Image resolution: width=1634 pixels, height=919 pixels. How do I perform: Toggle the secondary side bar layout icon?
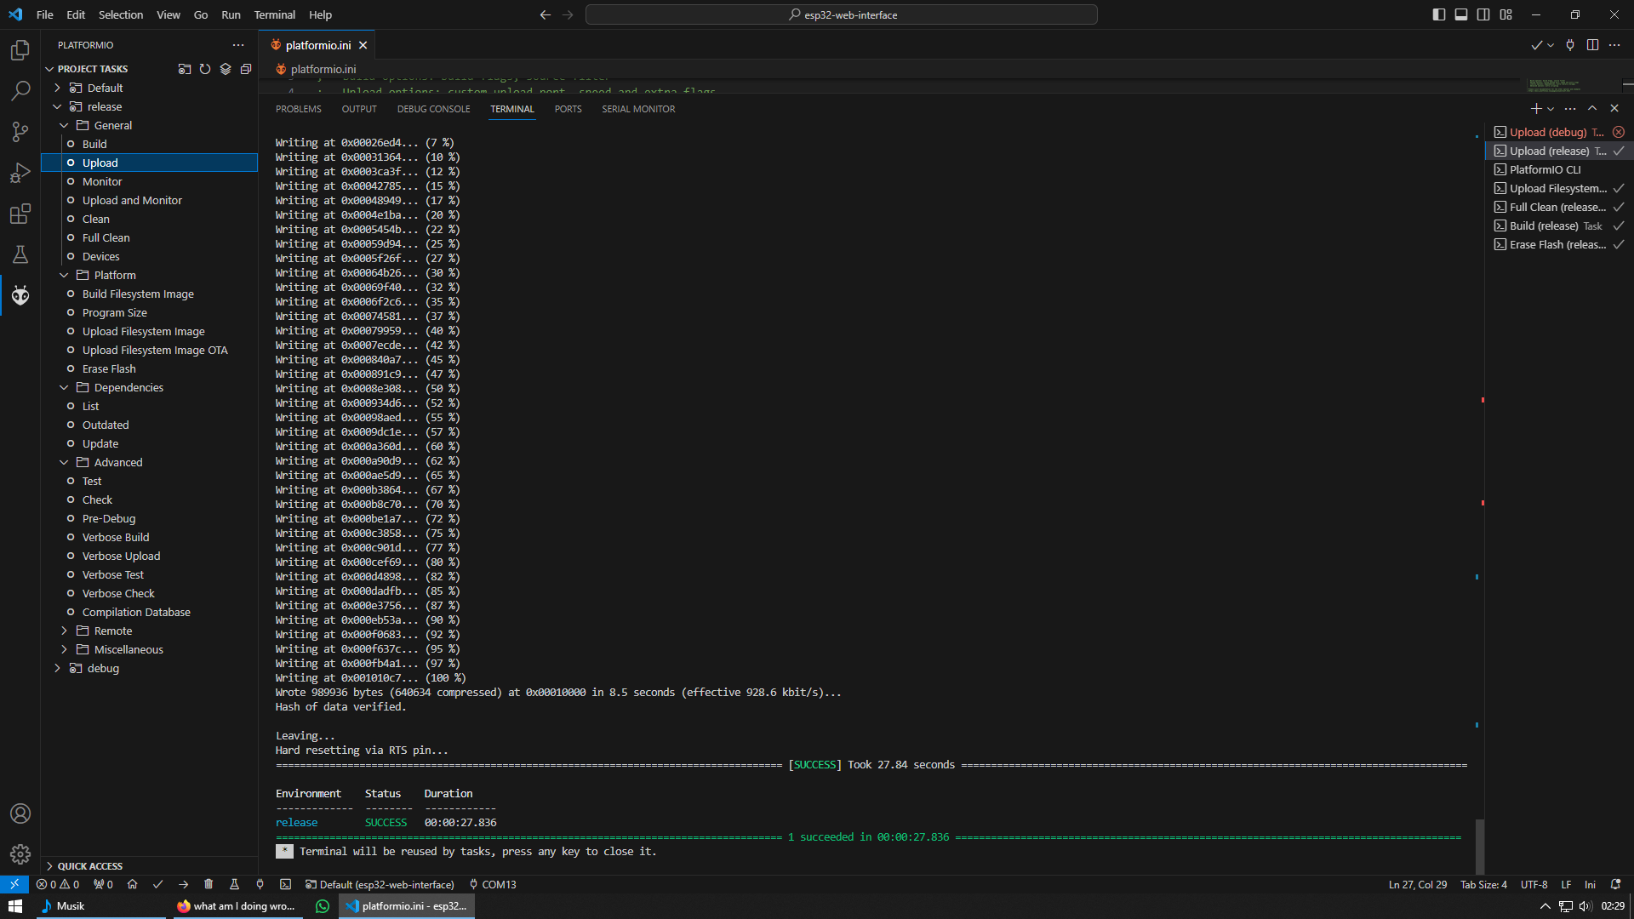[x=1483, y=14]
